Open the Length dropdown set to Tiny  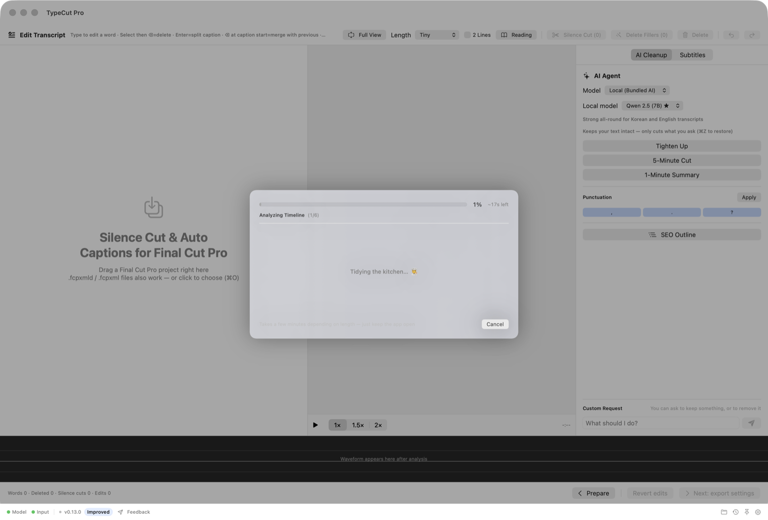[x=437, y=35]
